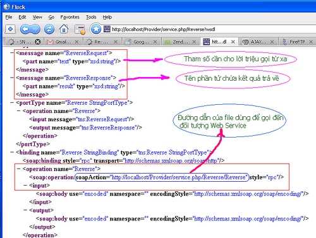Open the topbar chooser icon
Viewport: 316px width, 238px height.
pos(10,29)
